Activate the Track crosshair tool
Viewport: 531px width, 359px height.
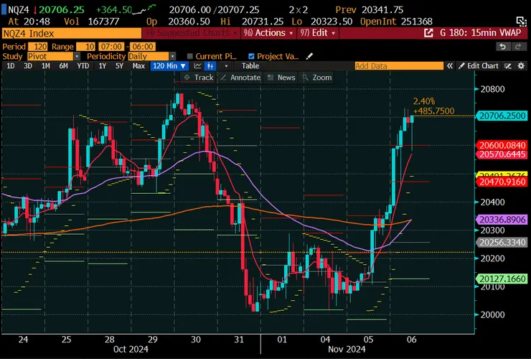click(x=199, y=78)
